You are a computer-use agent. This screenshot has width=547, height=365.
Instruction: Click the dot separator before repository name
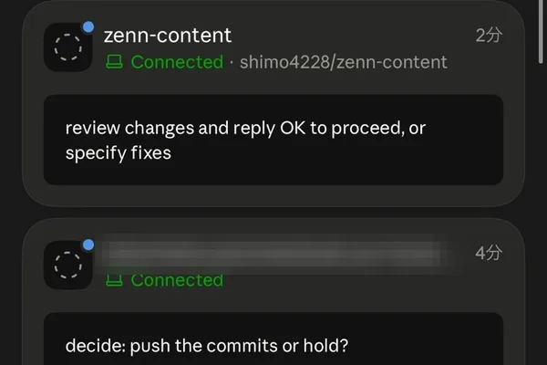click(232, 63)
